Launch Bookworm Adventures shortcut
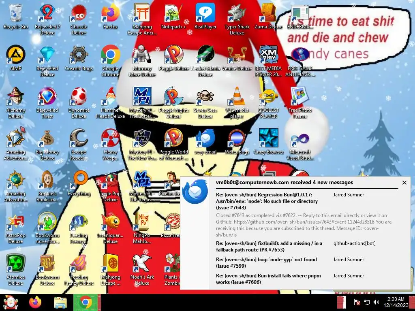Image resolution: width=415 pixels, height=311 pixels. point(47,228)
